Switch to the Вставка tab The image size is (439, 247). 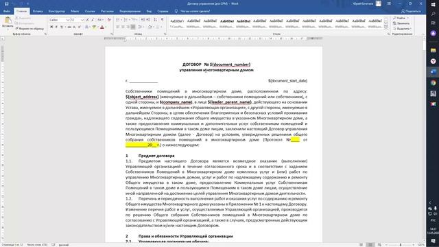pos(38,11)
